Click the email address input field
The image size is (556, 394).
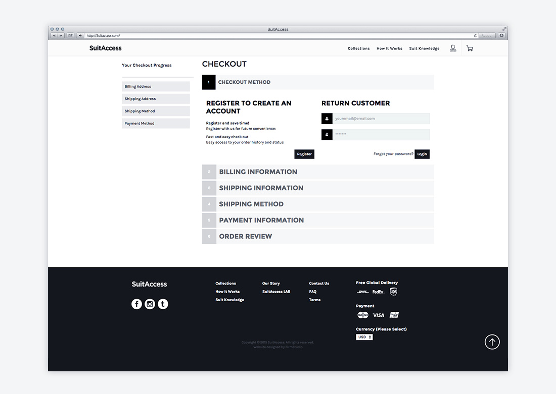[x=381, y=119]
